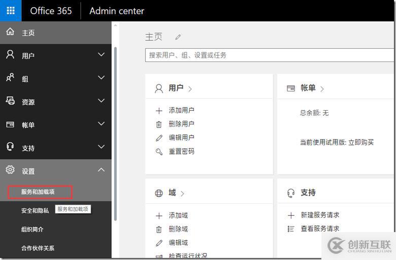Click the home icon beside 主页
Image resolution: width=396 pixels, height=260 pixels.
10,31
